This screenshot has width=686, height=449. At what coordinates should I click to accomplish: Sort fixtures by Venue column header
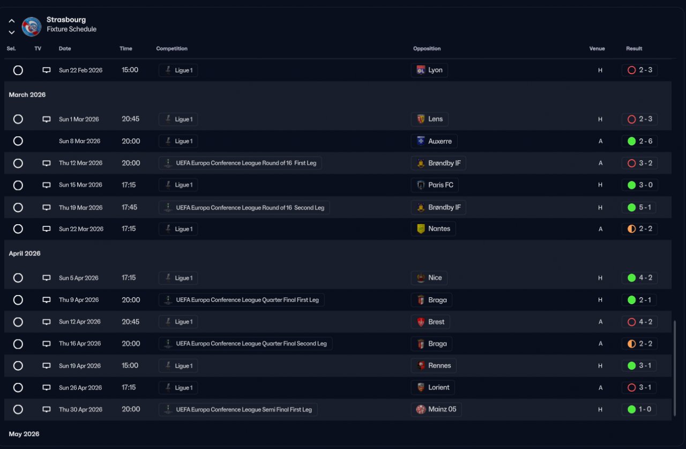coord(597,49)
